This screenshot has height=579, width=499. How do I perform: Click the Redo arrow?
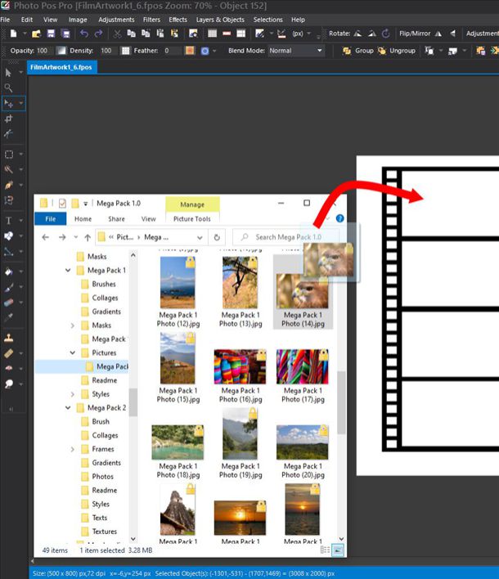click(98, 34)
